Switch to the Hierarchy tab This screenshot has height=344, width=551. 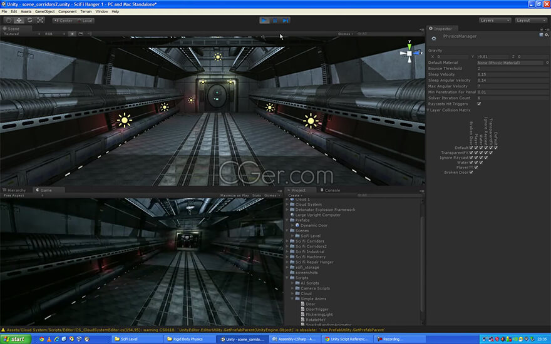click(14, 190)
